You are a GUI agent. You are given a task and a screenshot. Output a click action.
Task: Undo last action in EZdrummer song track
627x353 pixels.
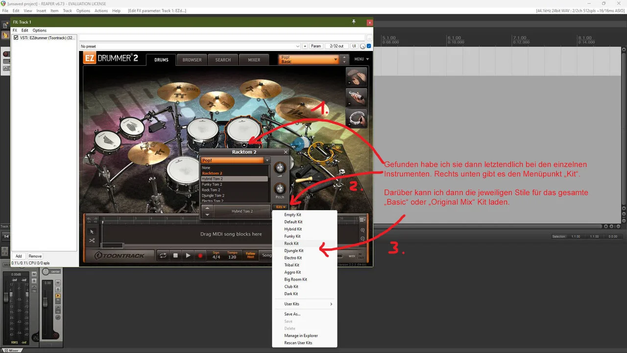[89, 220]
